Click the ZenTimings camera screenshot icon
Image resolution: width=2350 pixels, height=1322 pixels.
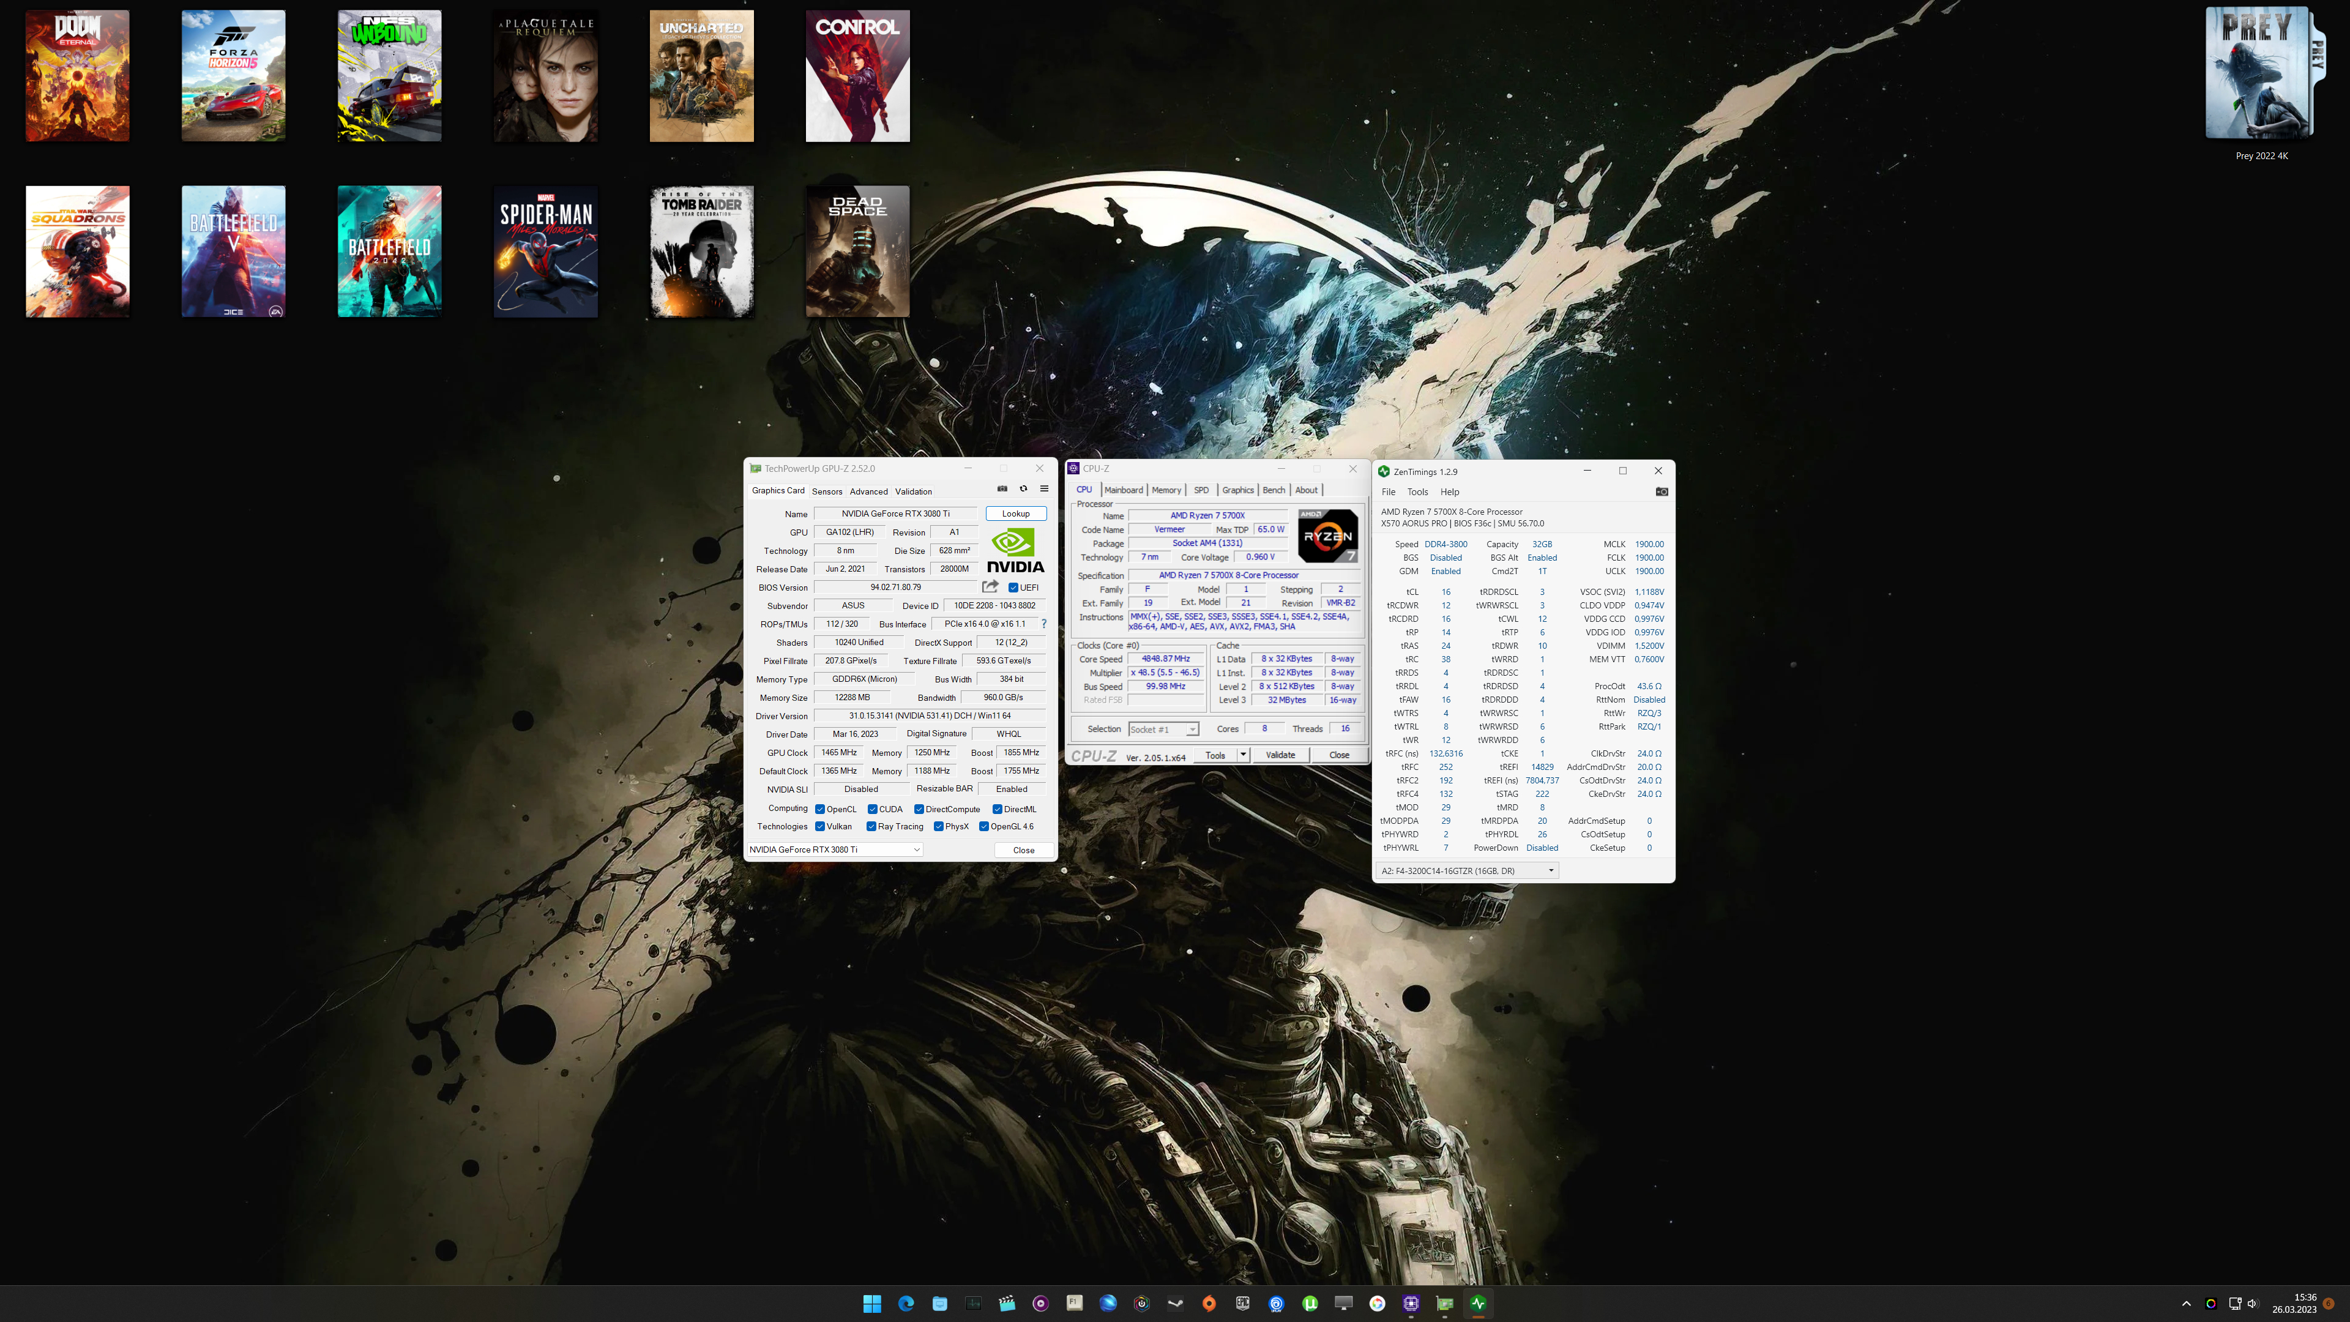tap(1662, 491)
